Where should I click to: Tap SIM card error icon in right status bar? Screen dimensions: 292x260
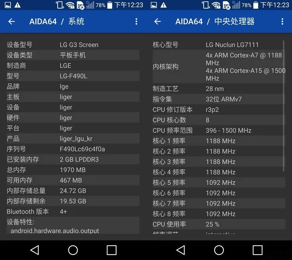[x=227, y=5]
